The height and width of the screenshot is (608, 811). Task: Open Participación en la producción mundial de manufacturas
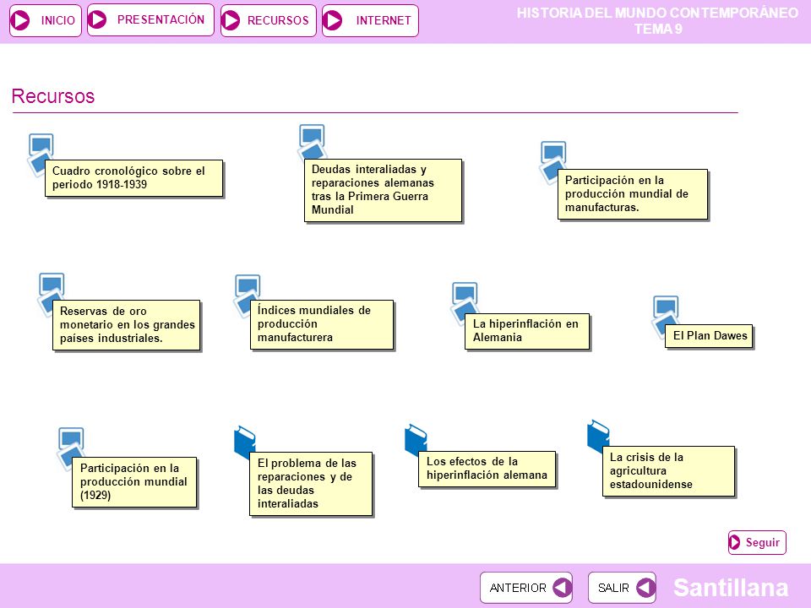tap(633, 194)
